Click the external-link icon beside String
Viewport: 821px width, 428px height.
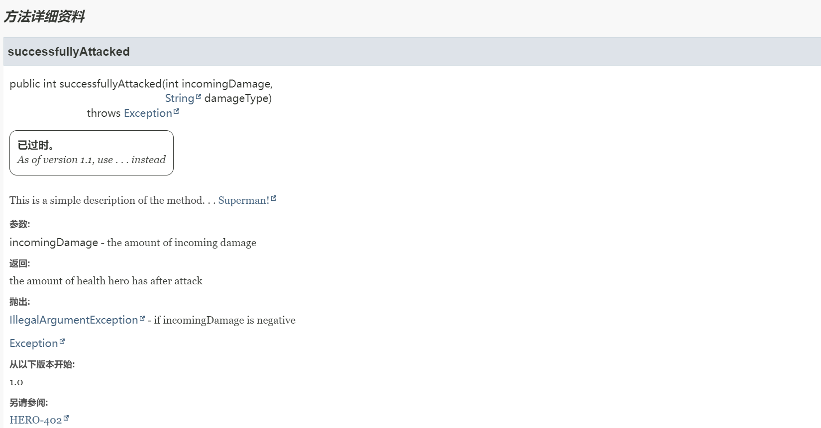coord(199,96)
